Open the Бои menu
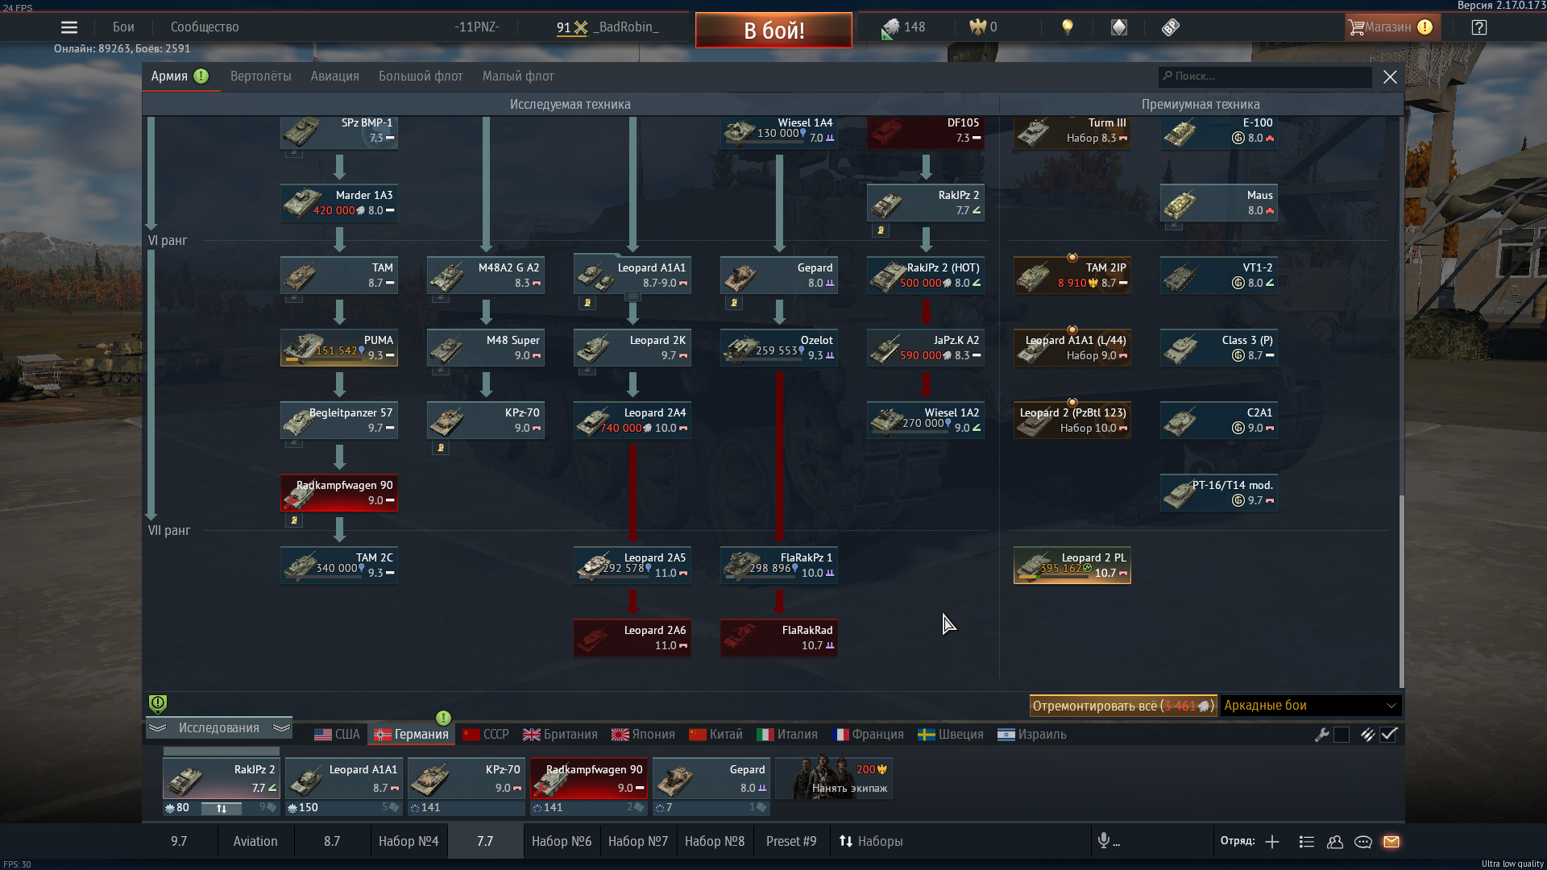Image resolution: width=1547 pixels, height=870 pixels. pos(123,27)
